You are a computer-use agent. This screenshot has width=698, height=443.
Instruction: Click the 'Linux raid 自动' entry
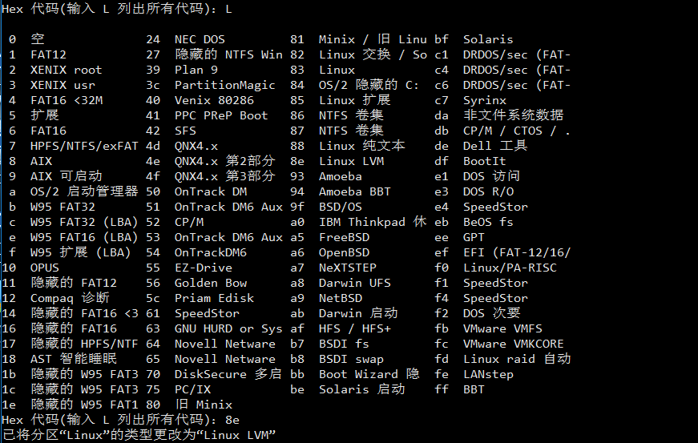pyautogui.click(x=517, y=359)
